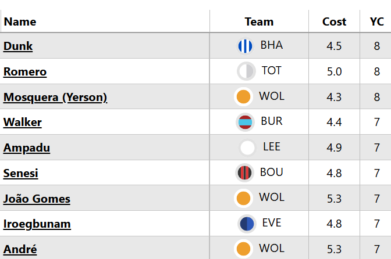Click the Tottenham badge beside TOT
391x259 pixels.
click(246, 71)
